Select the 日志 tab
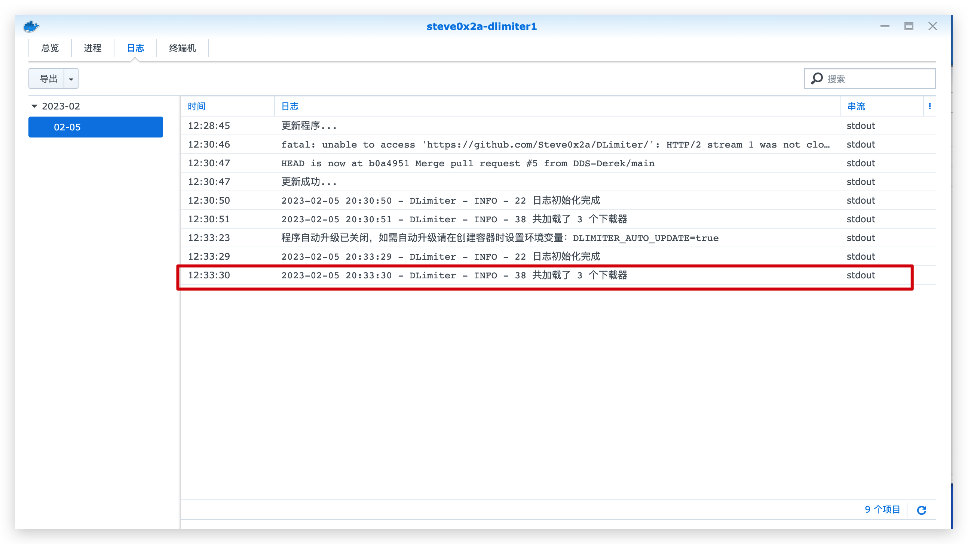 (x=135, y=48)
